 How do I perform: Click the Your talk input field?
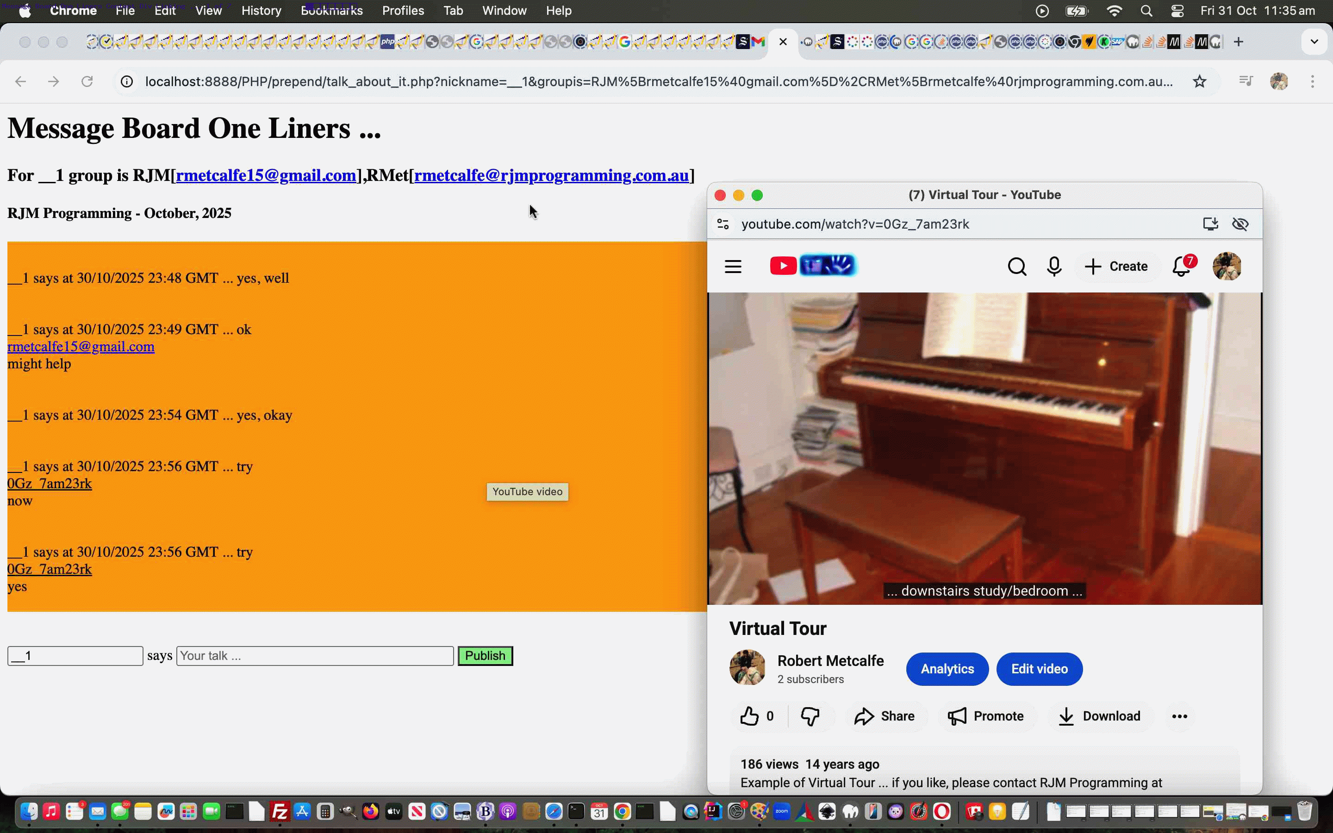pyautogui.click(x=313, y=655)
